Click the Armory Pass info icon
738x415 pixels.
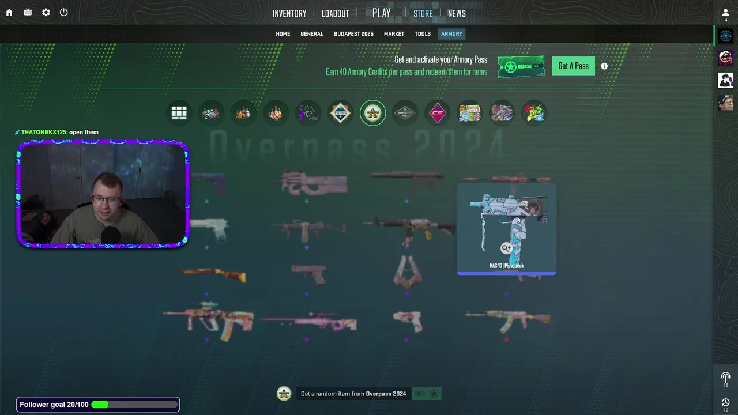tap(604, 66)
